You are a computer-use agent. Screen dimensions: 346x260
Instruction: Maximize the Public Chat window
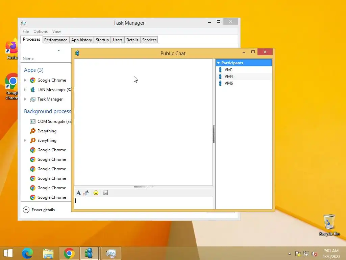253,52
